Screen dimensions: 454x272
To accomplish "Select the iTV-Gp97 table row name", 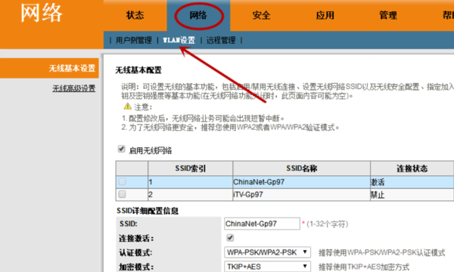I will 248,194.
